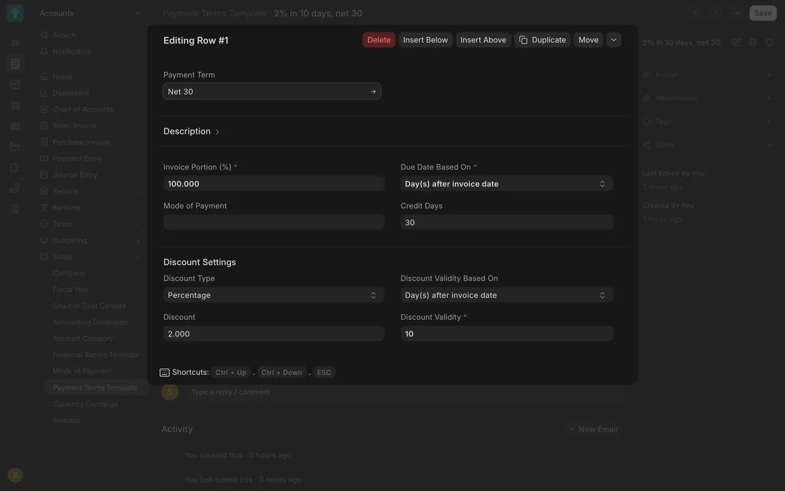Add a tag with plus icon
This screenshot has width=785, height=491.
[769, 122]
